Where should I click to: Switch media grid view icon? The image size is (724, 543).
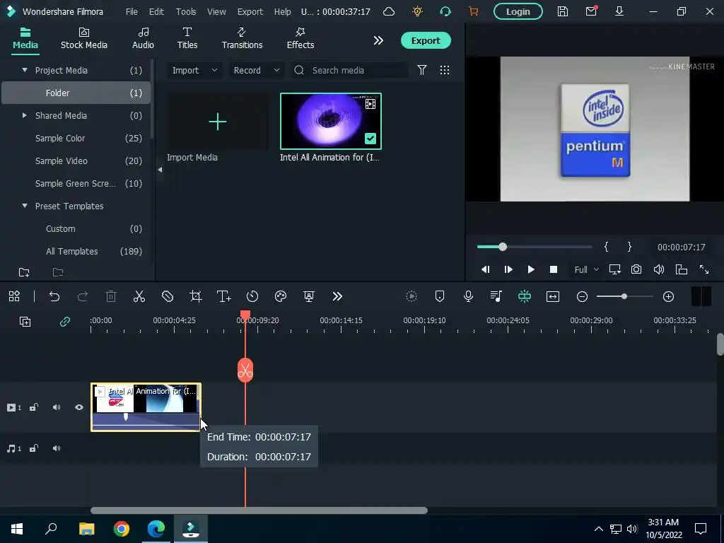[445, 70]
